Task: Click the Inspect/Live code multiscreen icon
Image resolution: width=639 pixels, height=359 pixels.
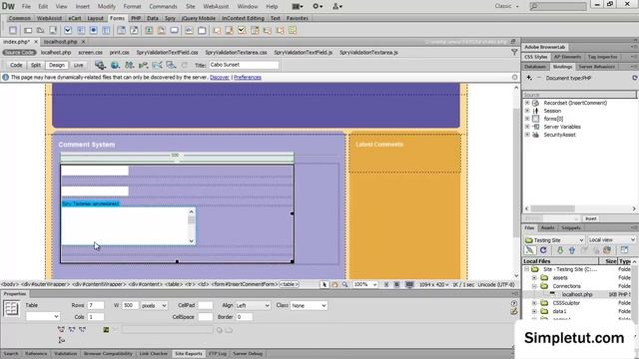Action: [100, 65]
